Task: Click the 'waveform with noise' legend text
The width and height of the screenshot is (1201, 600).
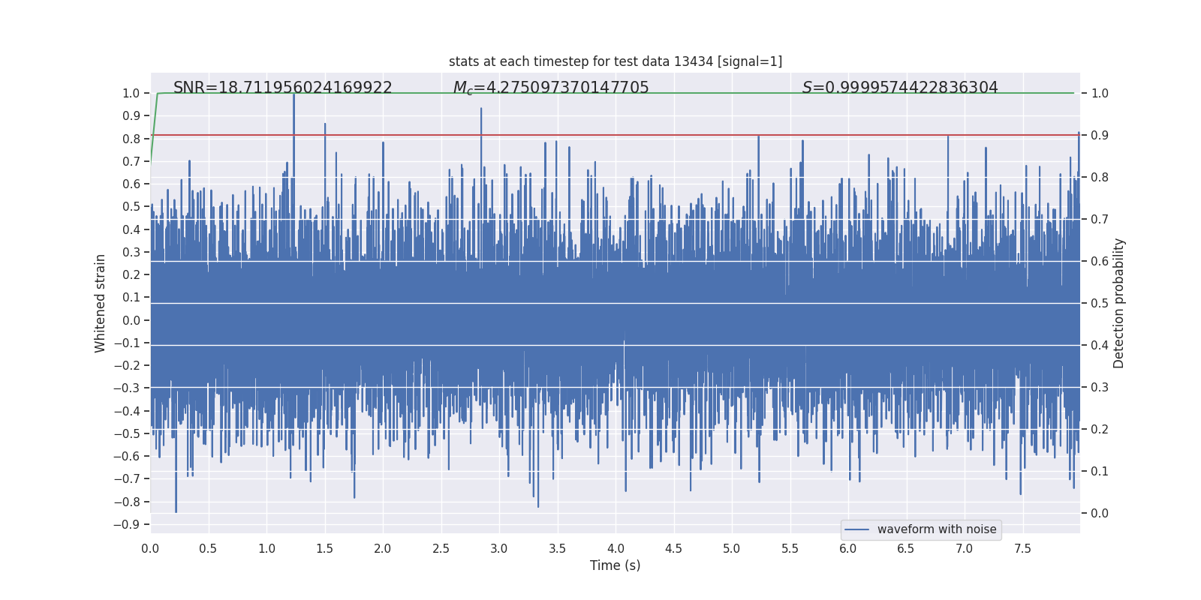Action: pyautogui.click(x=937, y=529)
